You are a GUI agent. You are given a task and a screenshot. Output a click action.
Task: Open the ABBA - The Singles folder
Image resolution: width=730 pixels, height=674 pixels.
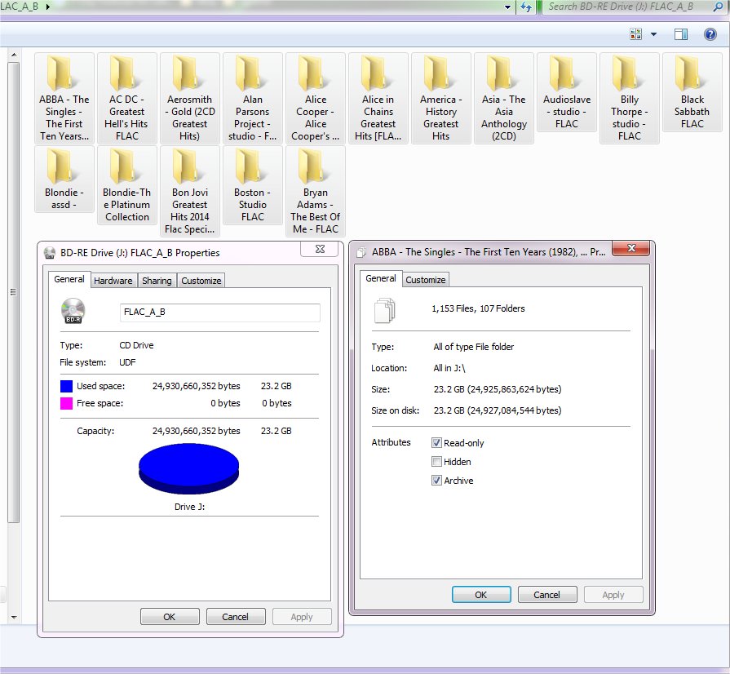64,98
